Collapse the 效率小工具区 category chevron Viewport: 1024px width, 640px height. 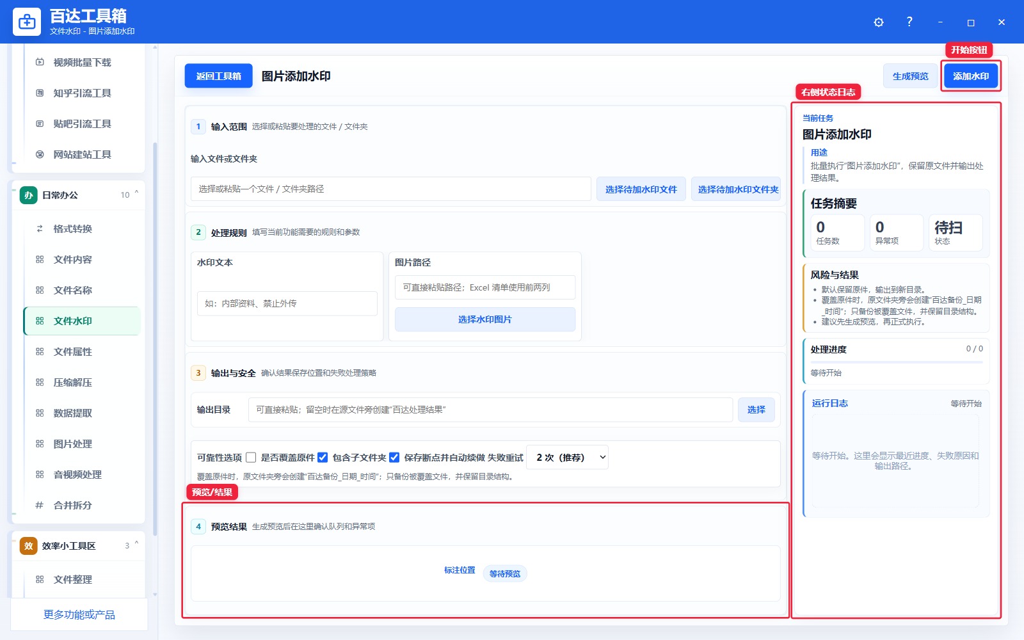[136, 543]
